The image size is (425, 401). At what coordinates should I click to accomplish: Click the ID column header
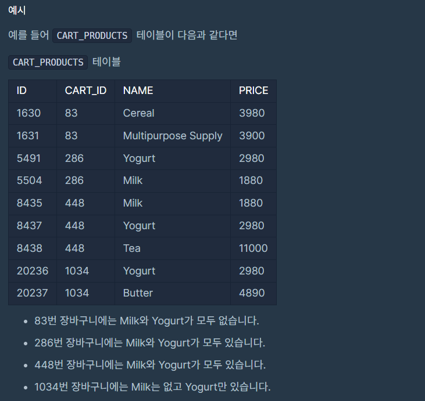(33, 91)
